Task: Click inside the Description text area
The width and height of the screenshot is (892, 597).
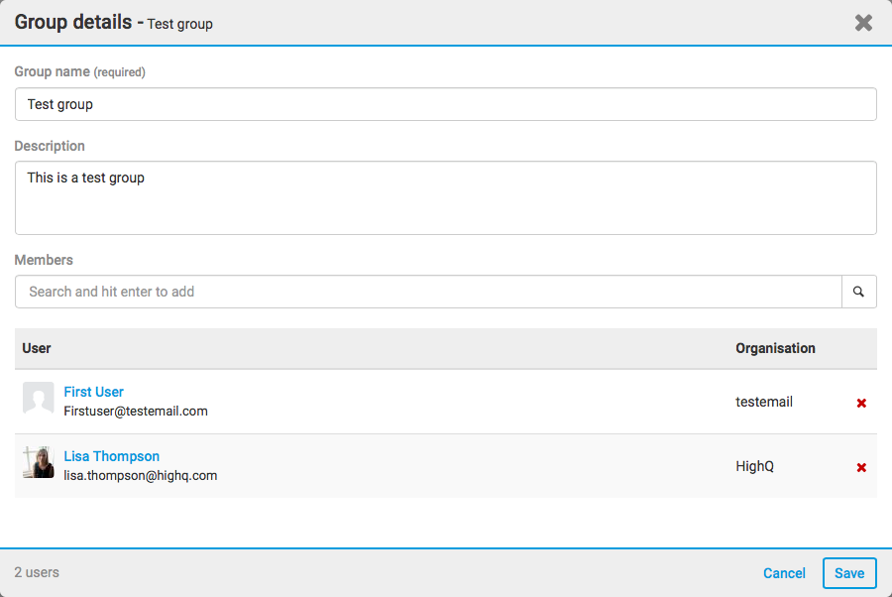Action: pos(445,198)
